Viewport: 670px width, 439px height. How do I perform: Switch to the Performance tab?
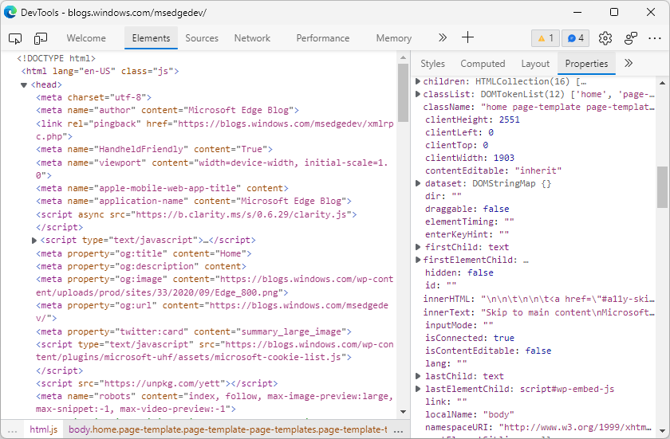[322, 38]
